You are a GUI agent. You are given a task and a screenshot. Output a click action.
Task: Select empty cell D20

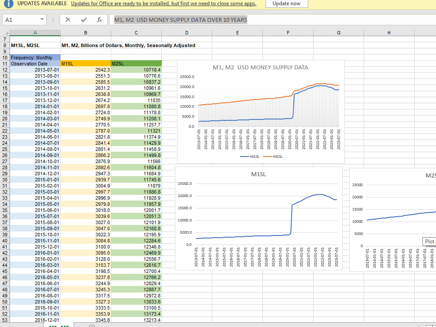[169, 119]
